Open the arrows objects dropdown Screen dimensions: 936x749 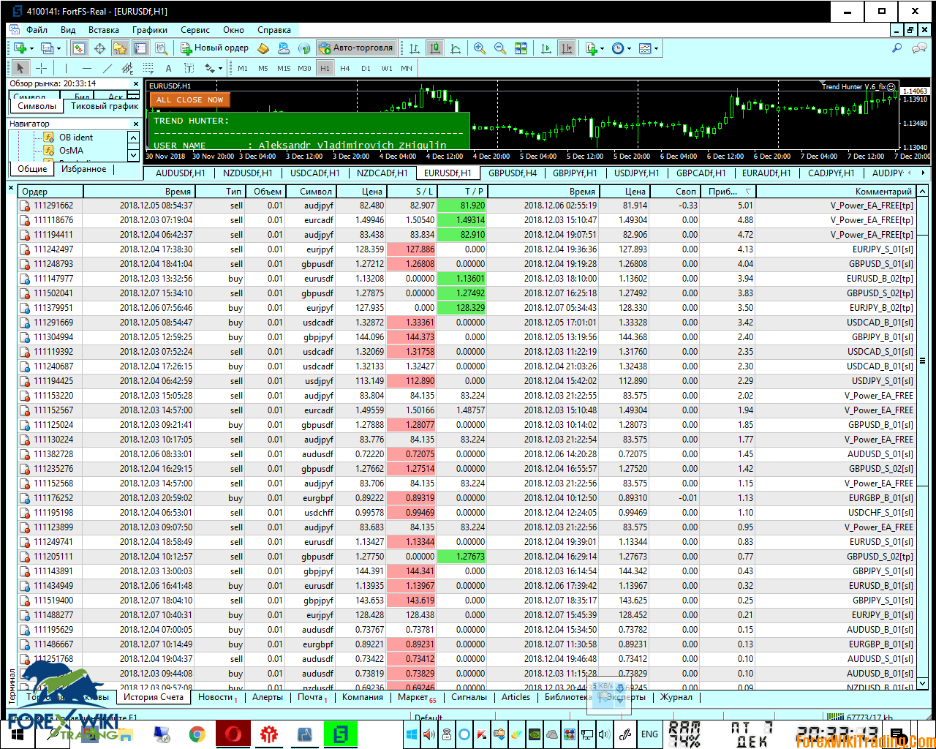pos(213,68)
